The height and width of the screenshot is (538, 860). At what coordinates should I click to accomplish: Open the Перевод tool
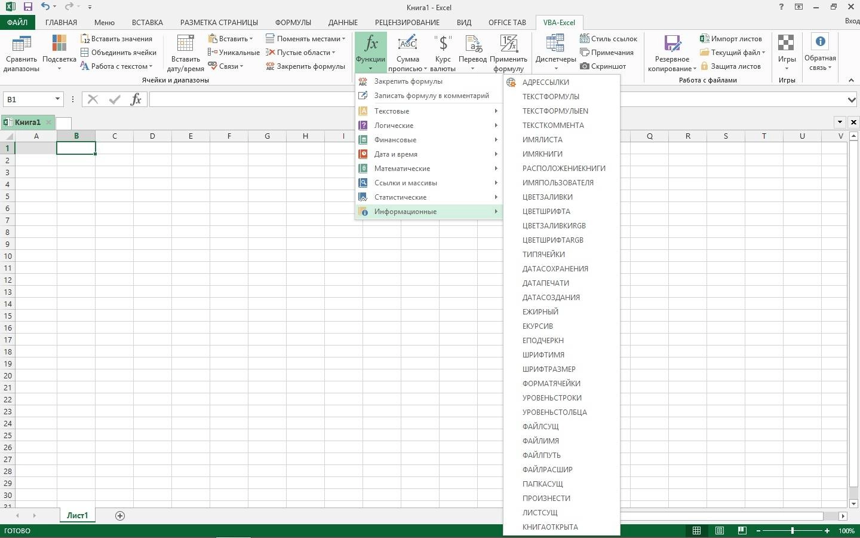472,53
